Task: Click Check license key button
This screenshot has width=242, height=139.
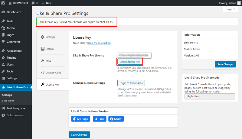Action: coord(130,62)
